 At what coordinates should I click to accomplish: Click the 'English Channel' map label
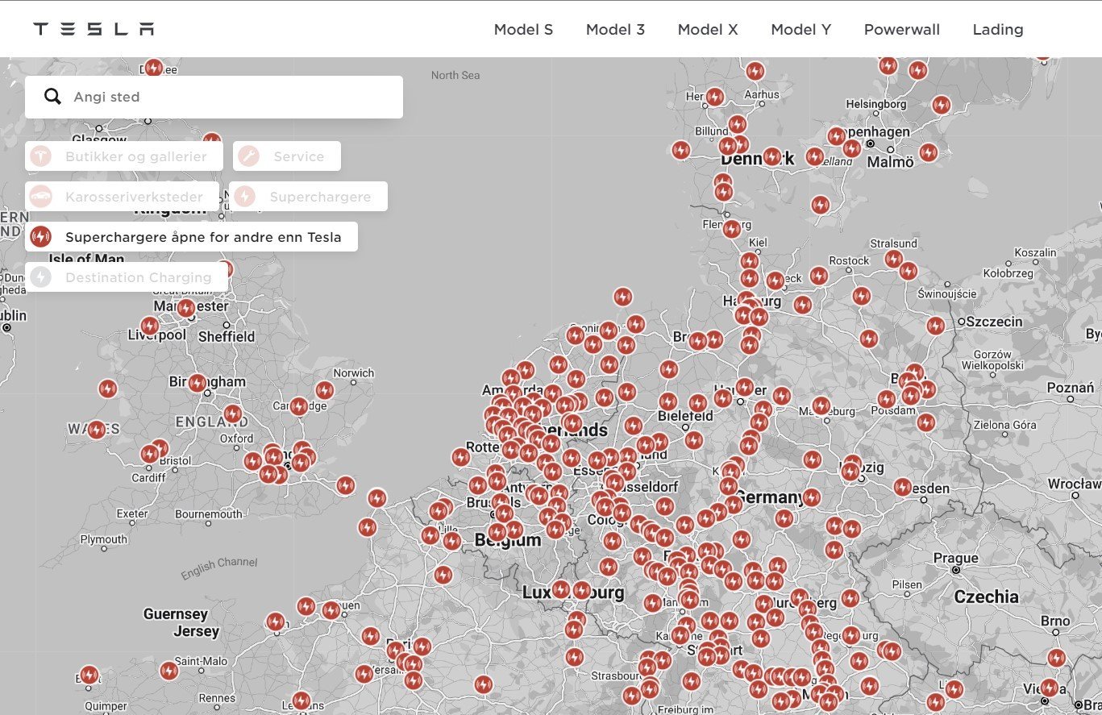tap(219, 568)
